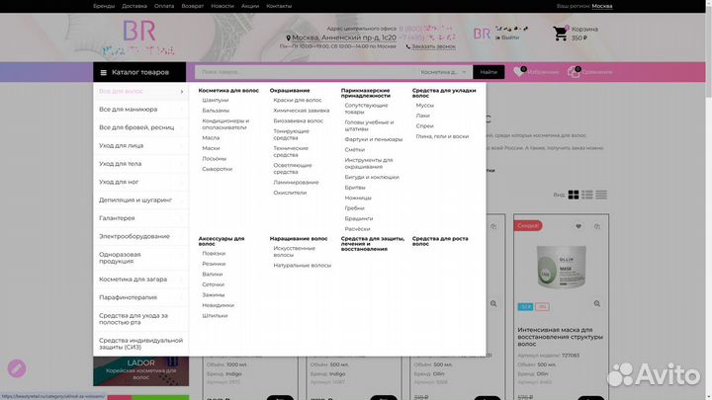Screen dimensions: 712x400
Task: Open Все для бровей, ресниц category
Action: [x=140, y=127]
